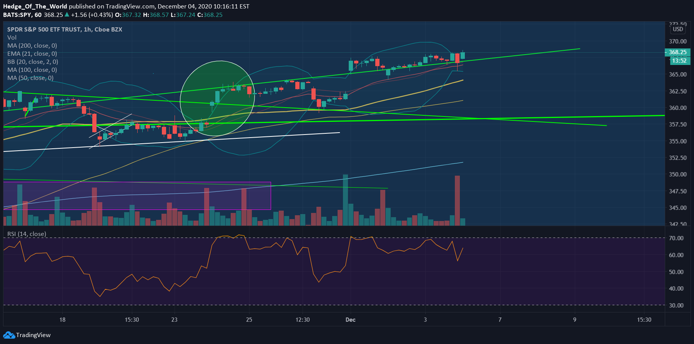Click the 345.00 price axis label
This screenshot has height=344, width=694.
pos(677,208)
